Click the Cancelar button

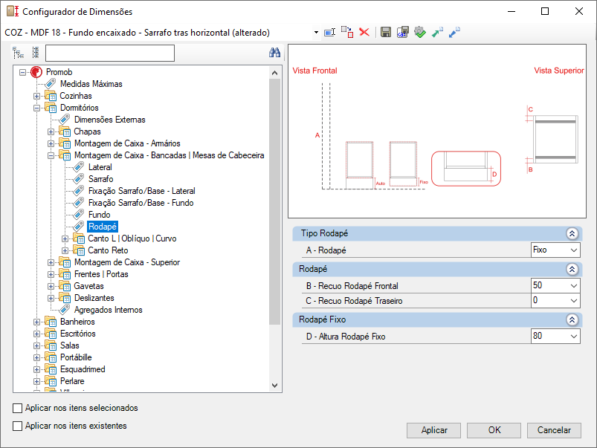[x=554, y=430]
